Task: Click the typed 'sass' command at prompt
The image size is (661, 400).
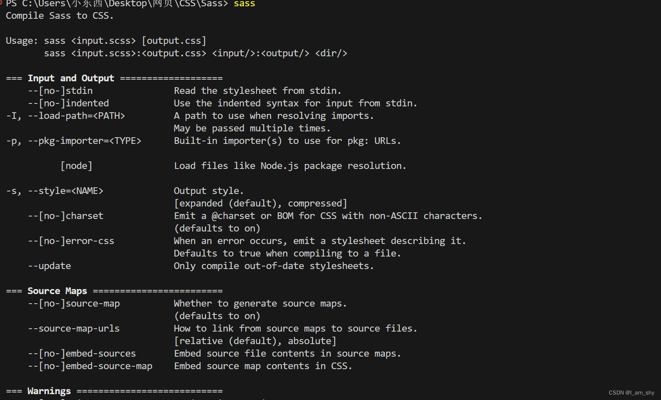Action: click(x=244, y=4)
